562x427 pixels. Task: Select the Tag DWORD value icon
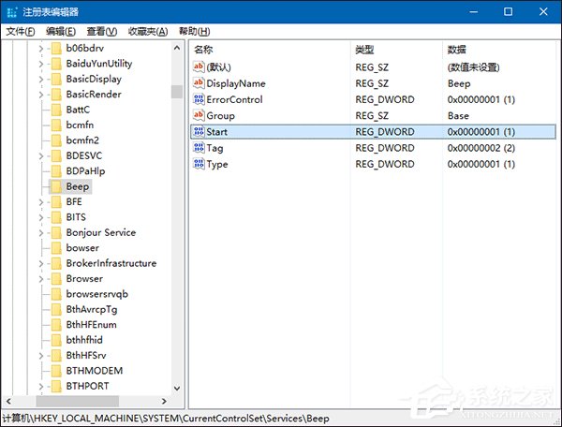pos(199,148)
